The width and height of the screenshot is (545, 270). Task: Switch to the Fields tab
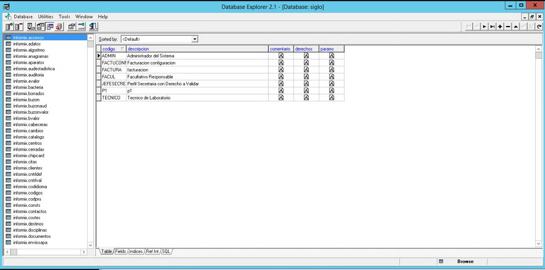[x=120, y=251]
